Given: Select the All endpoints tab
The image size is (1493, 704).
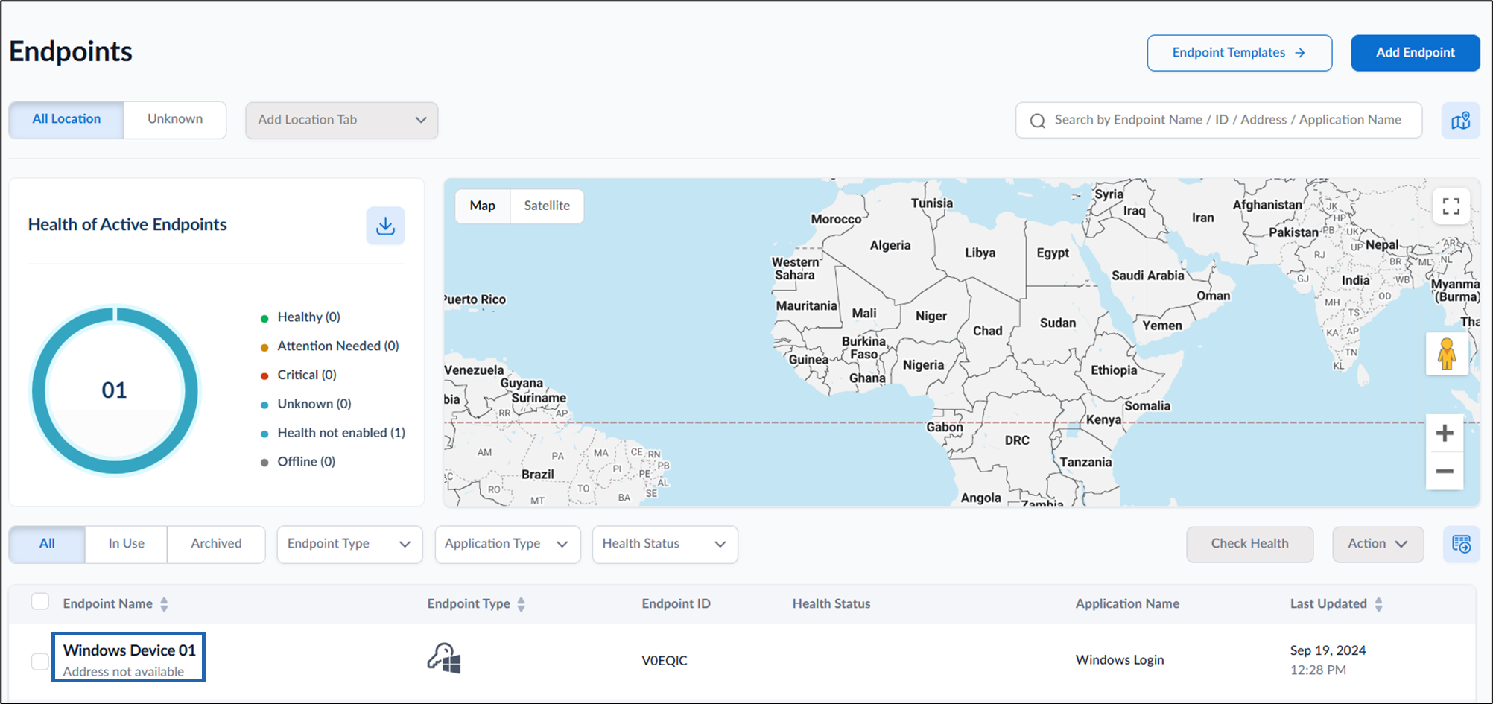Looking at the screenshot, I should click(47, 544).
